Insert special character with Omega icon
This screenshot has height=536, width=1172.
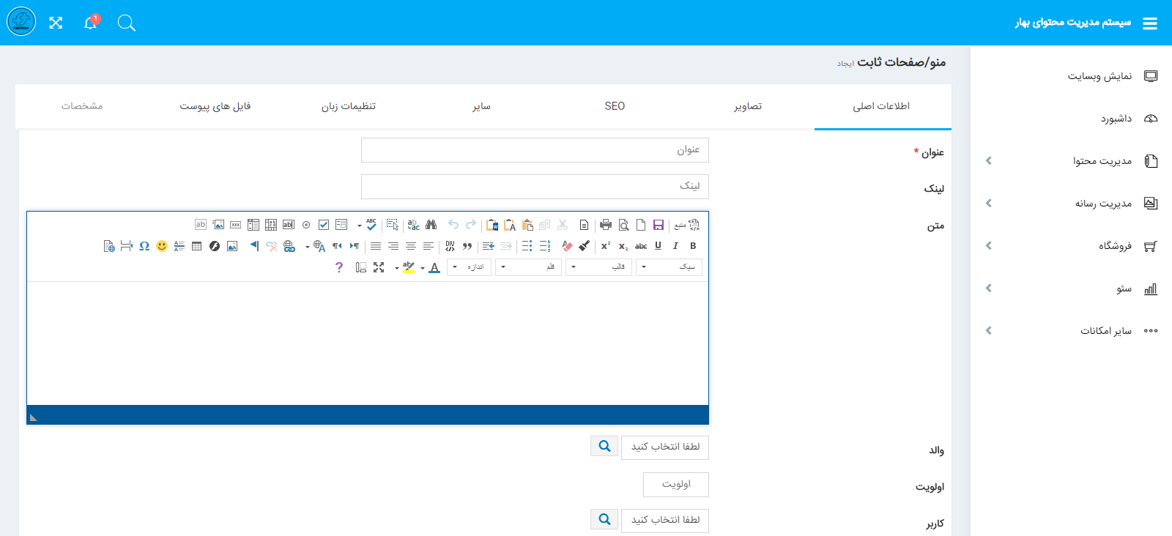144,246
